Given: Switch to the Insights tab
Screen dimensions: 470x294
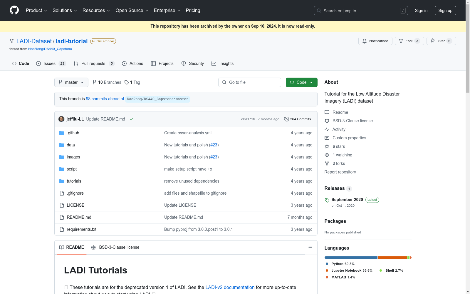Looking at the screenshot, I should click(223, 64).
